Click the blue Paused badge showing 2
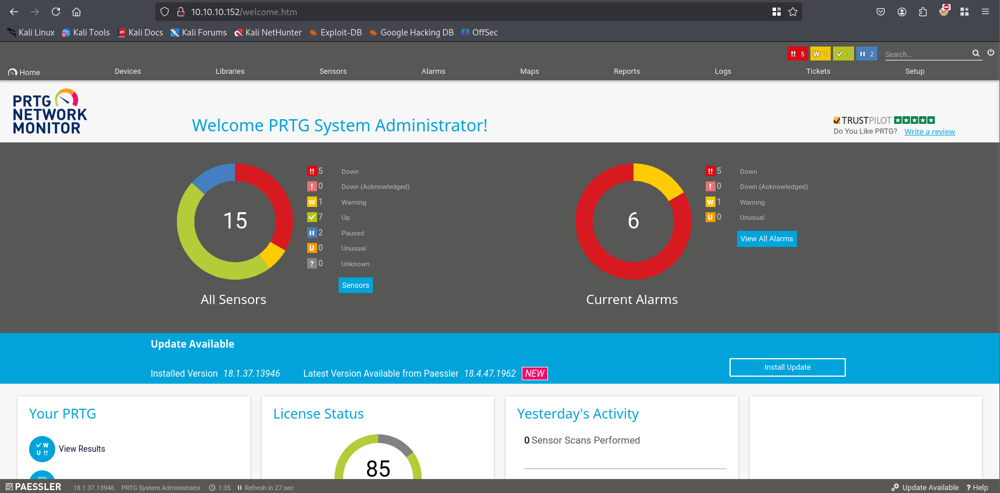1000x493 pixels. [867, 53]
